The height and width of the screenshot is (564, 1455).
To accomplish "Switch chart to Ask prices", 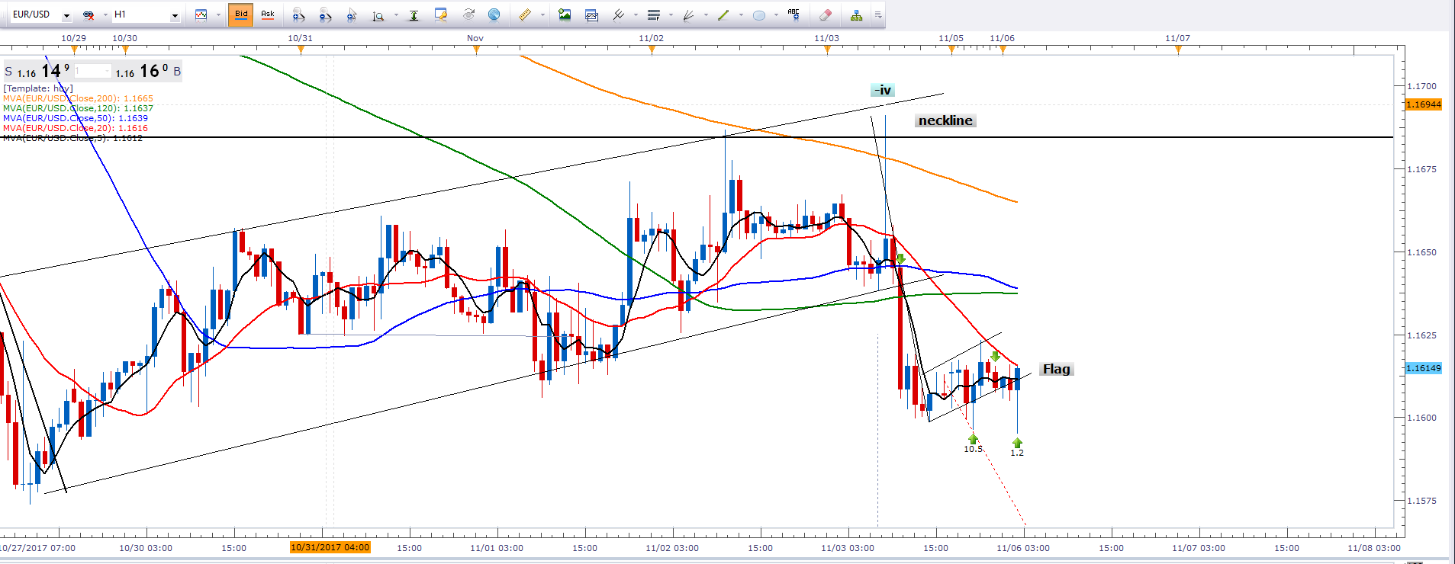I will [268, 14].
